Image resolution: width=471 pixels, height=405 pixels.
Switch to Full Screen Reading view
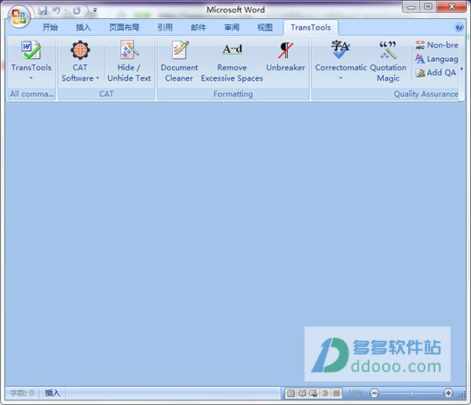click(x=302, y=393)
